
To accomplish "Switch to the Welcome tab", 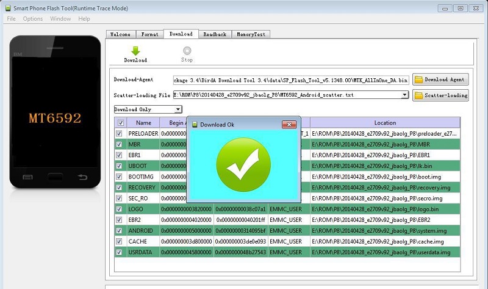I will click(120, 34).
